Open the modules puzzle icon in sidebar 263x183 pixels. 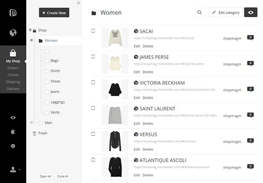[x=13, y=131]
